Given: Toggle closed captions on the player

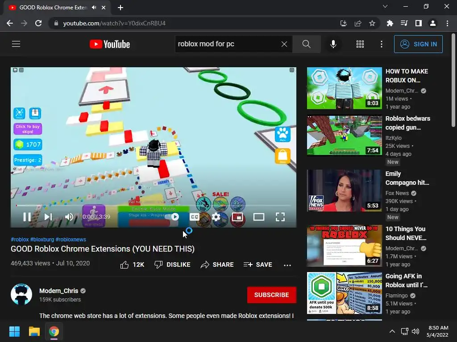Looking at the screenshot, I should click(195, 217).
